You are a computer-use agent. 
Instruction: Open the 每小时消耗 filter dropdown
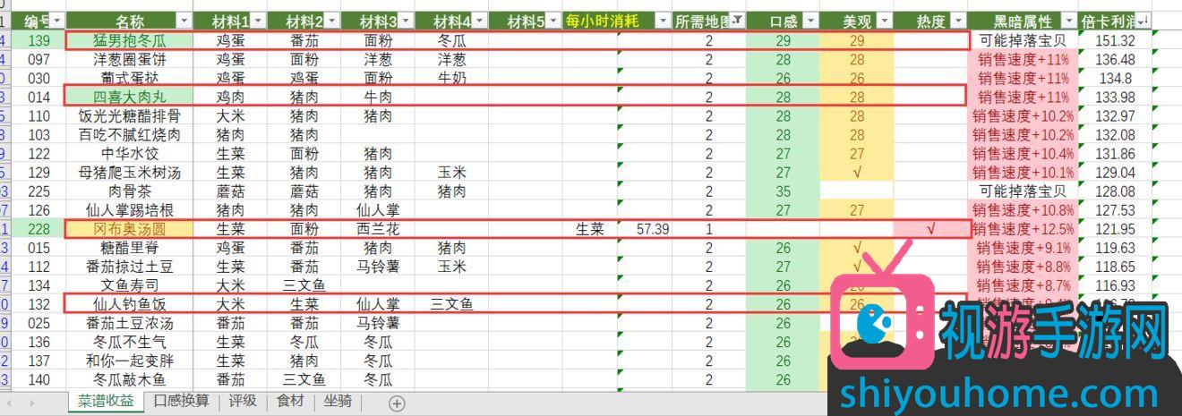point(663,20)
